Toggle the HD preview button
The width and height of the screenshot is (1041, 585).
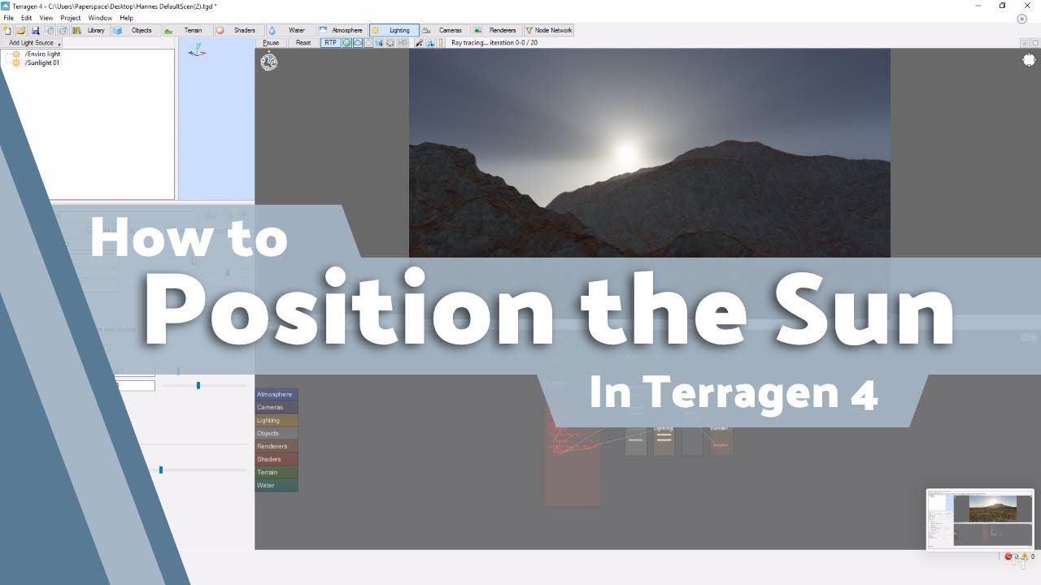coord(402,42)
